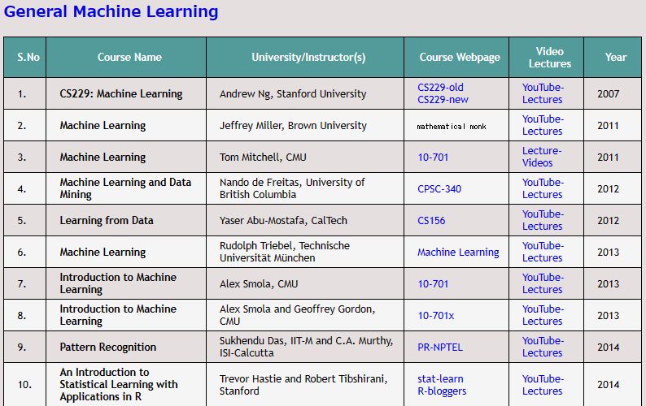
Task: Click the S.No column header
Action: coord(24,57)
